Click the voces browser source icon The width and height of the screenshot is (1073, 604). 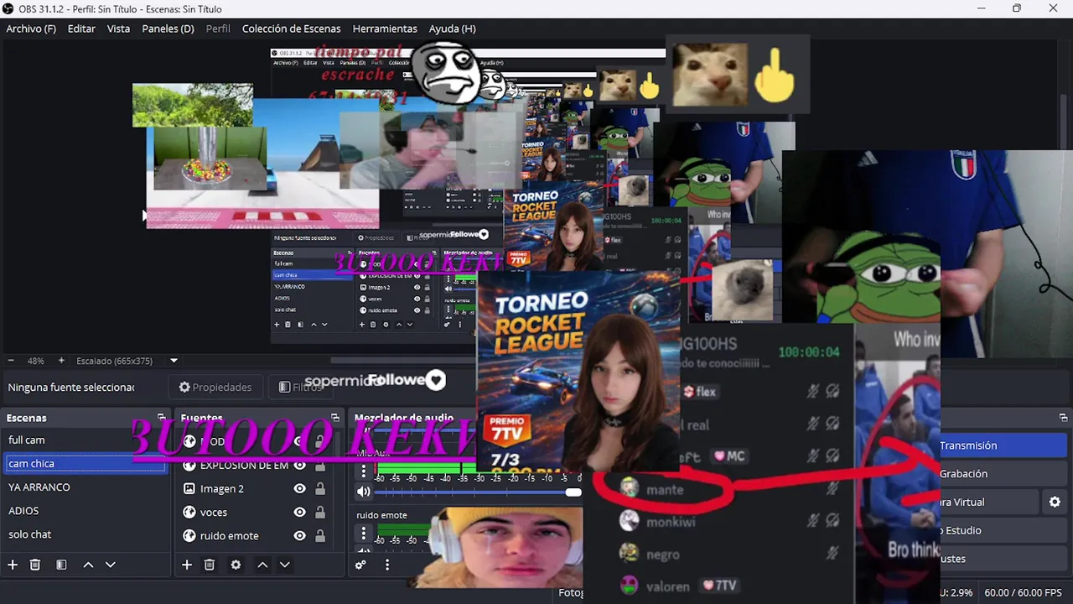[x=189, y=512]
